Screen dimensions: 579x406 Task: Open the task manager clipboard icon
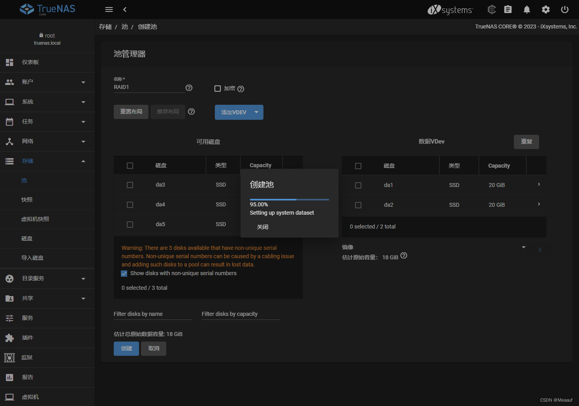[x=508, y=9]
